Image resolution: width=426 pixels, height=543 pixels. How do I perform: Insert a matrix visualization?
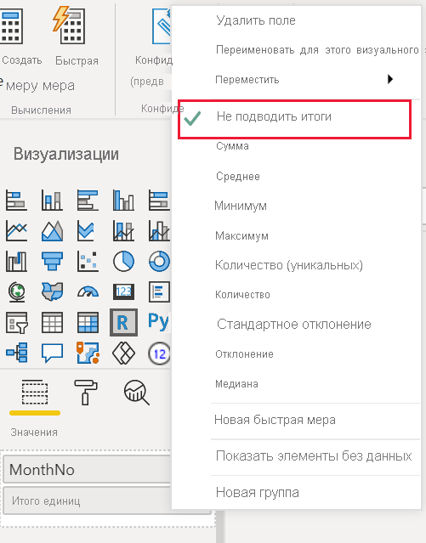click(88, 322)
